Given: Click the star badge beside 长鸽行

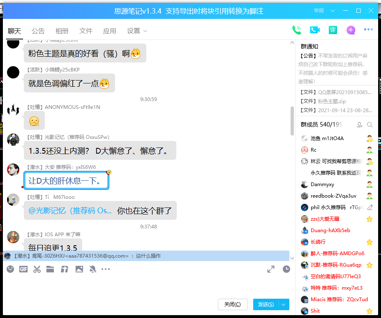Looking at the screenshot, I should click(x=369, y=242).
